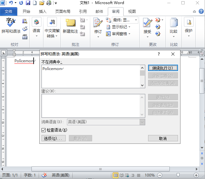
Task: Click the Delete comment icon
Action: (82, 20)
